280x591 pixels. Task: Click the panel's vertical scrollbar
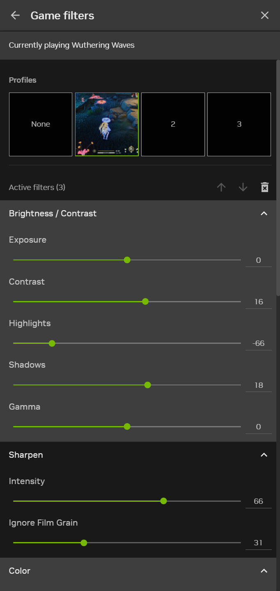point(278,178)
